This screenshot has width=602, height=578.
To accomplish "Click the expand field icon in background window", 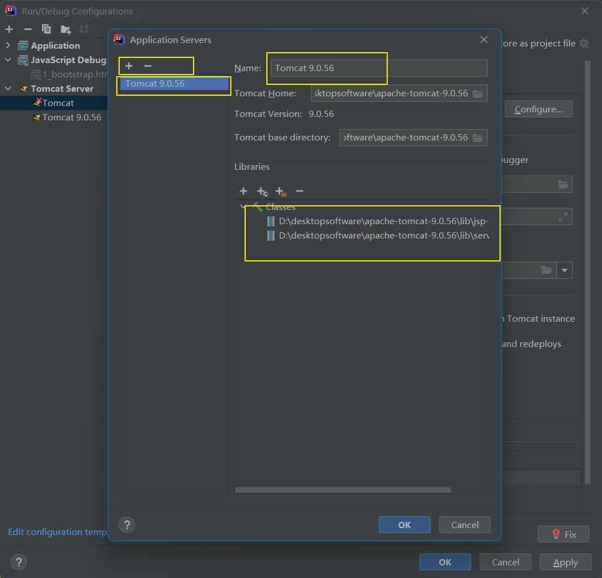I will click(x=563, y=217).
